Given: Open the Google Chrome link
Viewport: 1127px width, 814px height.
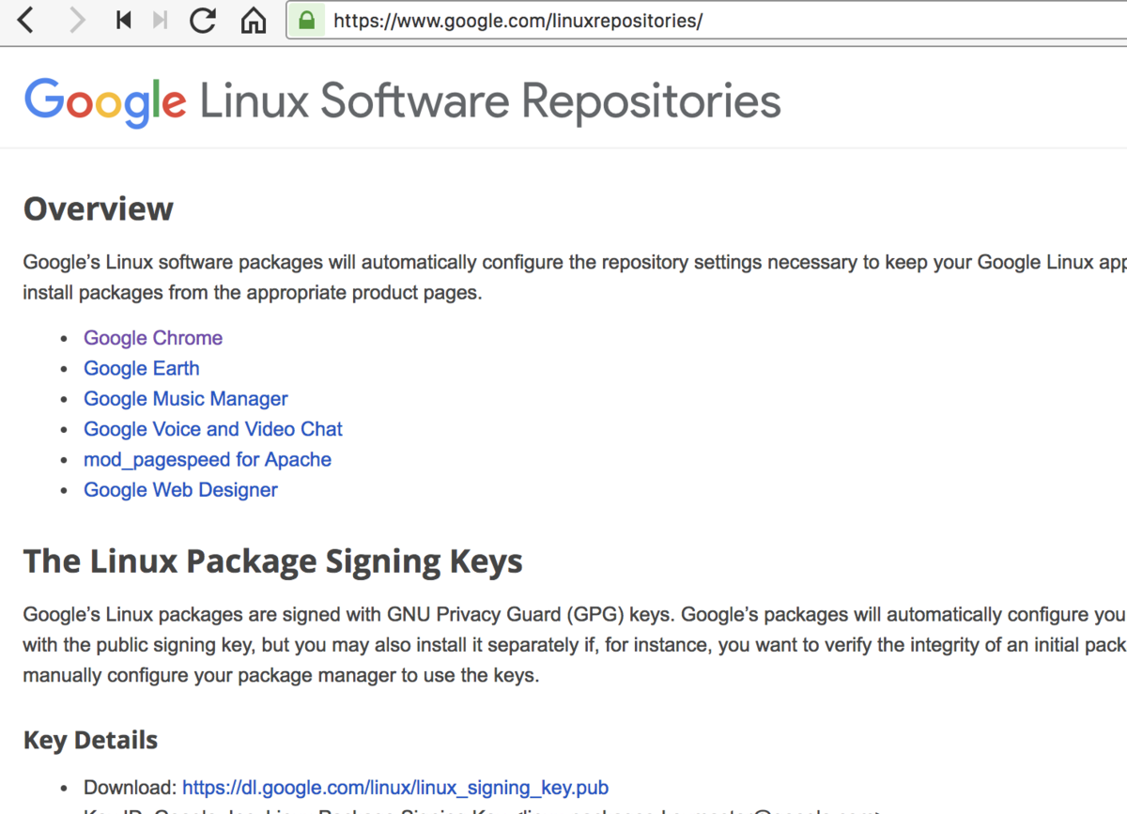Looking at the screenshot, I should pos(153,338).
